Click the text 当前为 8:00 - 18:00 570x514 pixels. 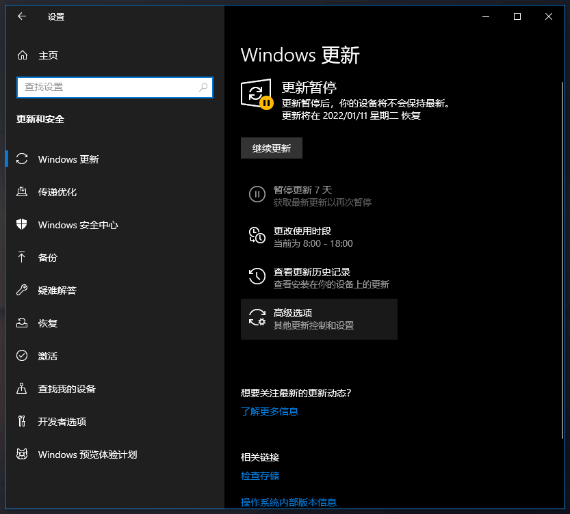(x=313, y=243)
